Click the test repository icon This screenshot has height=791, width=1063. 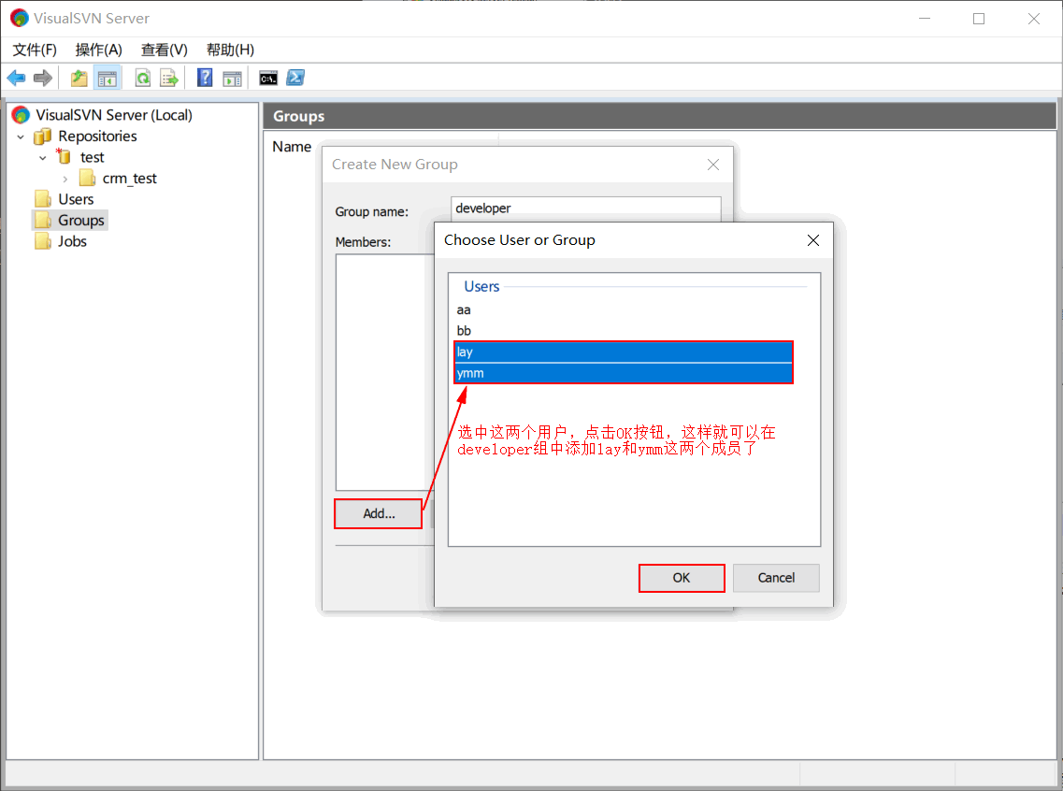click(x=64, y=156)
